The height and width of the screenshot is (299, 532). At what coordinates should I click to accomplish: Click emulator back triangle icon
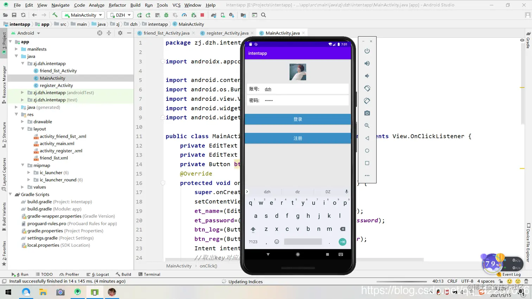[x=367, y=138]
